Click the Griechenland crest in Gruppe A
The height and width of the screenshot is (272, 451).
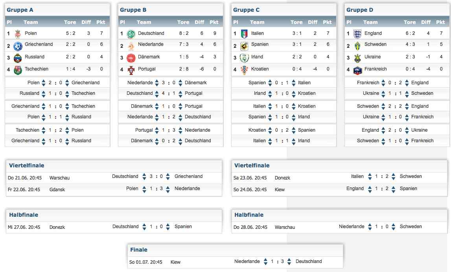coord(18,46)
